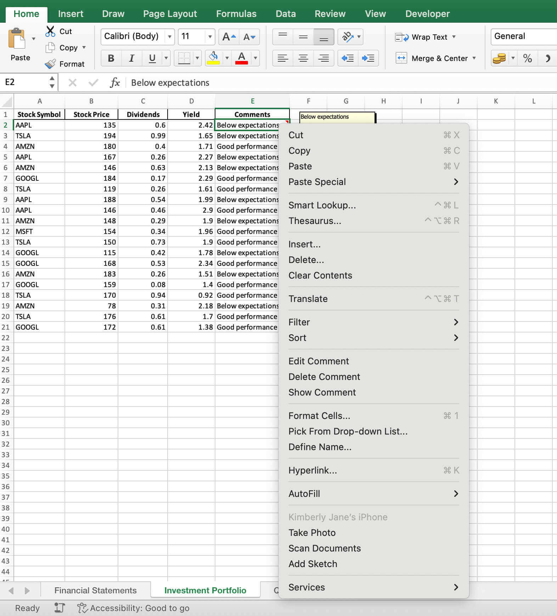
Task: Open the General number format box
Action: (524, 37)
